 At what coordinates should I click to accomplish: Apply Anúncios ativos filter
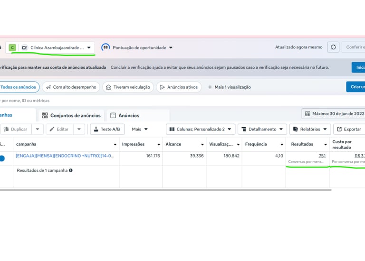point(179,87)
